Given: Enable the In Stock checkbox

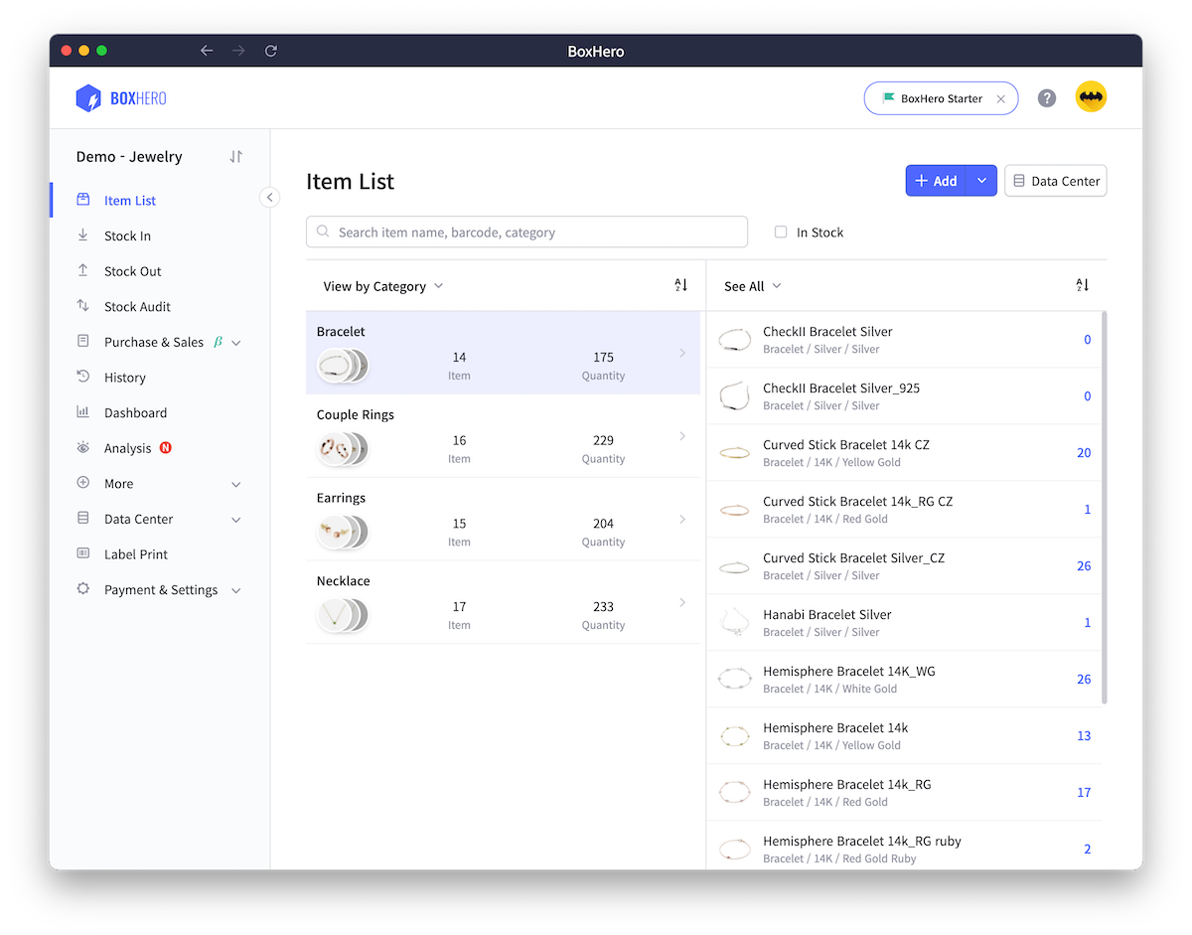Looking at the screenshot, I should tap(781, 232).
